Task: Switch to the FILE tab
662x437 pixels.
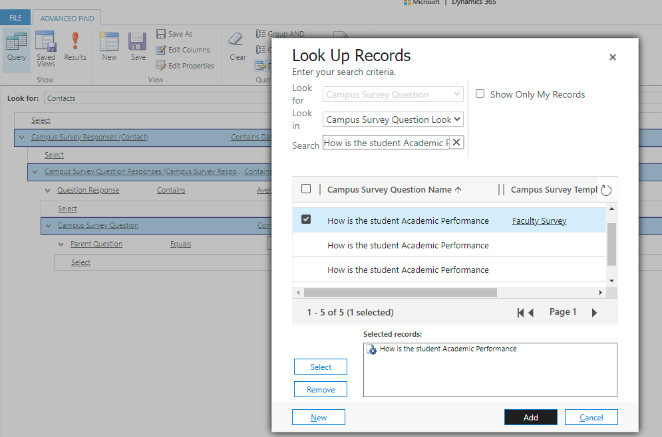Action: click(15, 18)
